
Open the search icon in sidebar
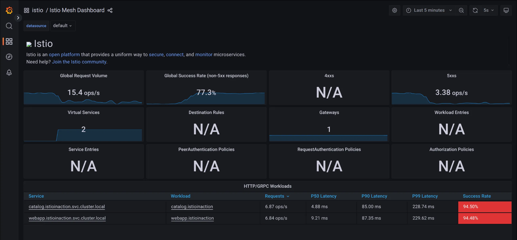(x=9, y=26)
